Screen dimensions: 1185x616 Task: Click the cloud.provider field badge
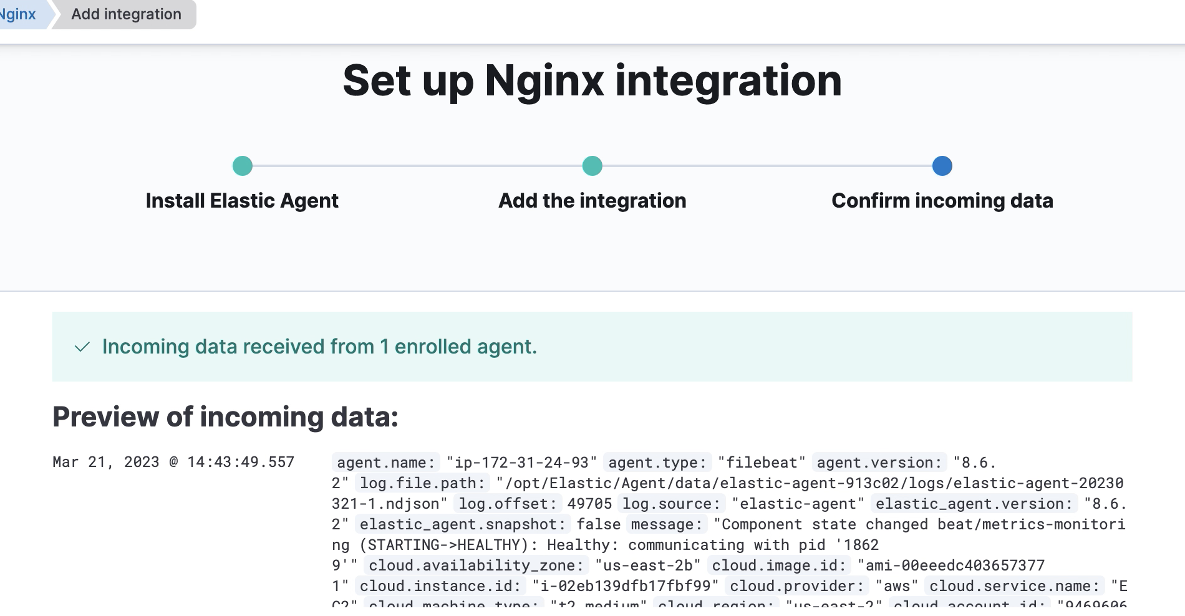(x=797, y=586)
